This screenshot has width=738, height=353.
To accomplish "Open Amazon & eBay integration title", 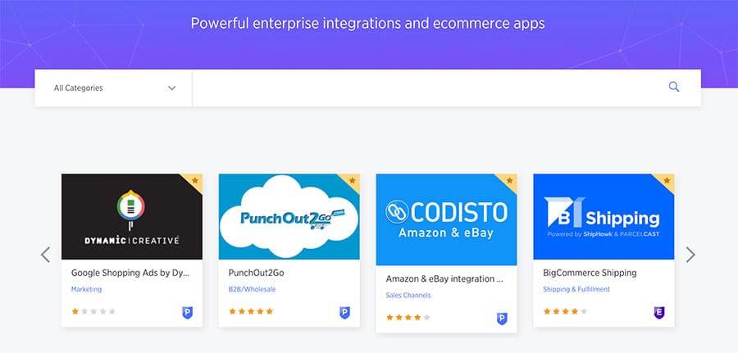I will pyautogui.click(x=444, y=278).
